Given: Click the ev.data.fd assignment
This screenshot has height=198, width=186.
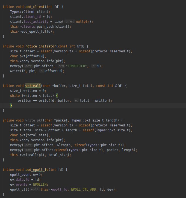Looking at the screenshot, I should [x=25, y=180].
